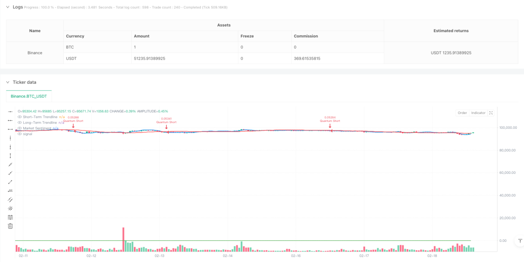Delete all drawings with trash icon
The image size is (524, 262).
(x=10, y=226)
